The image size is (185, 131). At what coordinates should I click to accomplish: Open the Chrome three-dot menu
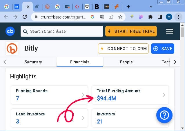(178, 17)
